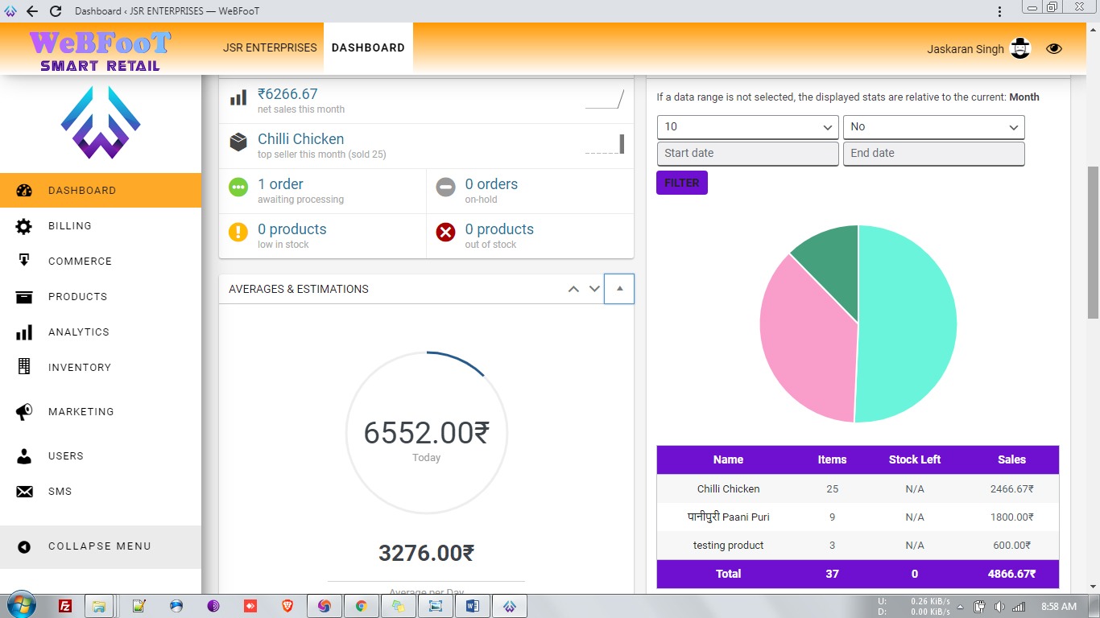The width and height of the screenshot is (1100, 618).
Task: Select the Marketing megaphone icon
Action: (24, 412)
